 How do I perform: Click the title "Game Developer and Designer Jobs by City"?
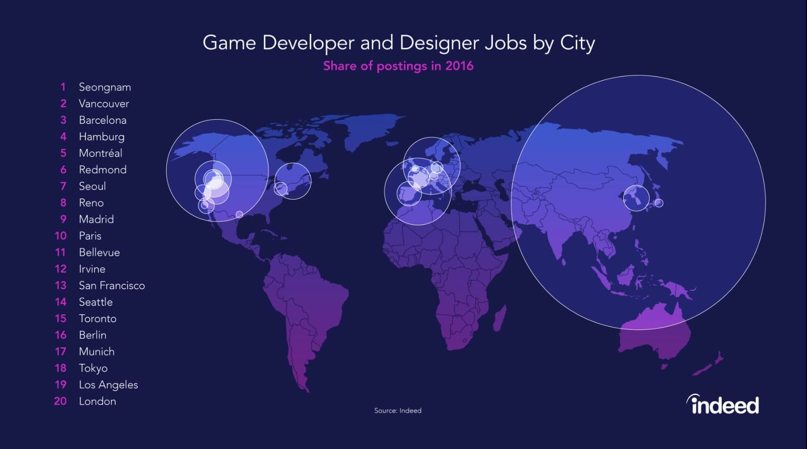(399, 43)
